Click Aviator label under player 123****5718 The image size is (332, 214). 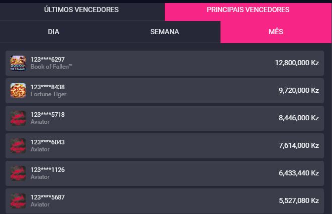tap(40, 122)
